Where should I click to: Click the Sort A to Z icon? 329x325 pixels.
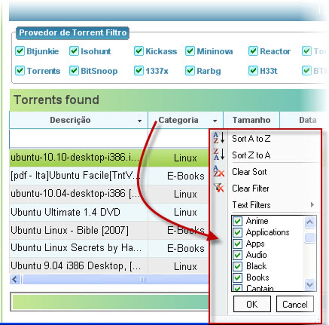coord(219,138)
